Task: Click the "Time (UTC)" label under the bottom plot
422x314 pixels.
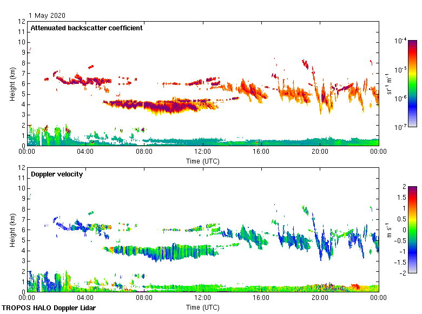Action: point(203,307)
